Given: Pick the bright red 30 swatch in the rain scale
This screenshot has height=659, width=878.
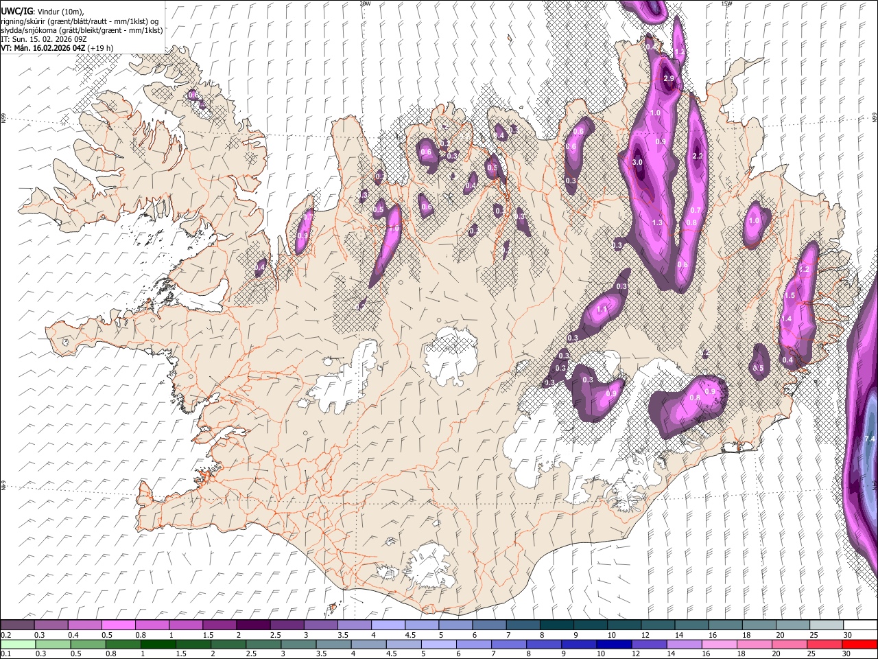Looking at the screenshot, I should [859, 644].
